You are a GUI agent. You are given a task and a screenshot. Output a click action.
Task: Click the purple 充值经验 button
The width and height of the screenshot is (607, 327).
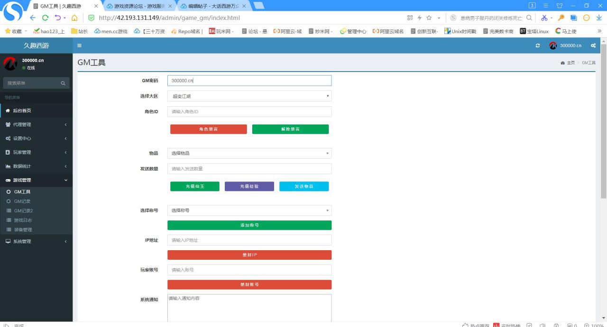coord(249,186)
